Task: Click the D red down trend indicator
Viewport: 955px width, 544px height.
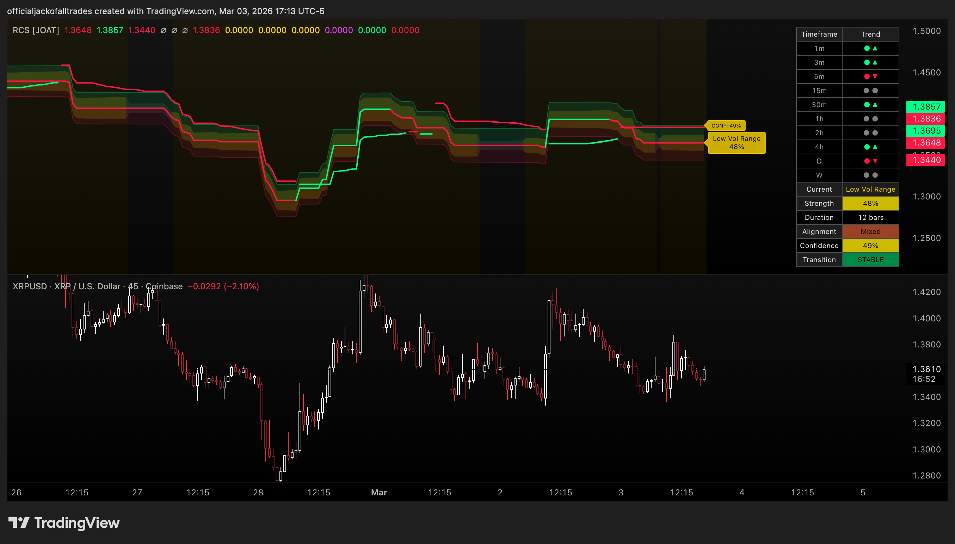Action: point(870,161)
